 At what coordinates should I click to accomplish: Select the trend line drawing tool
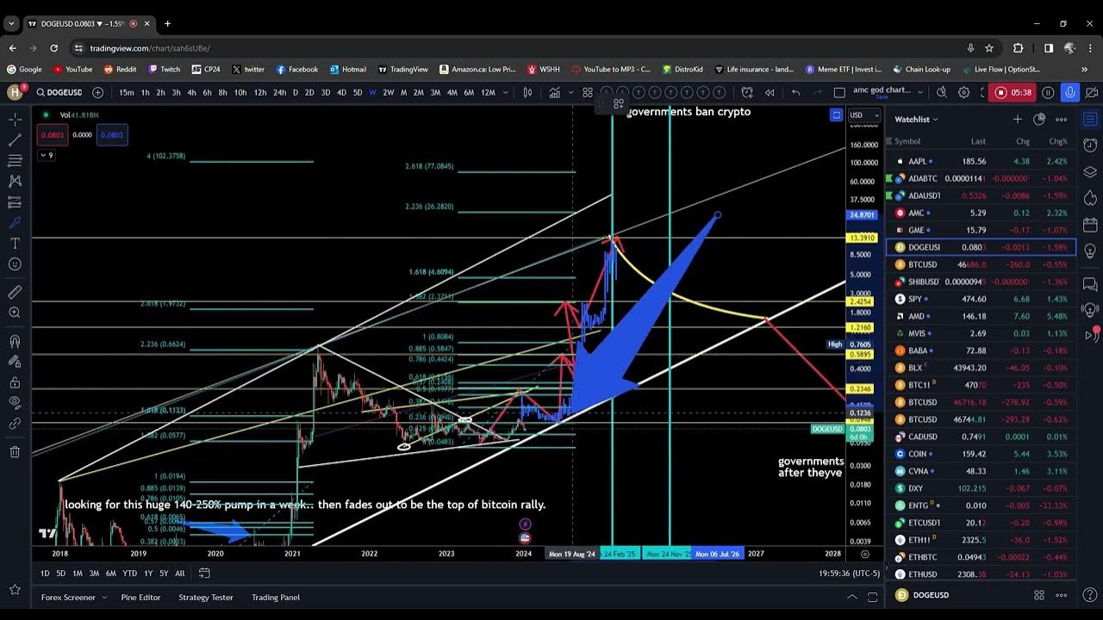click(15, 139)
